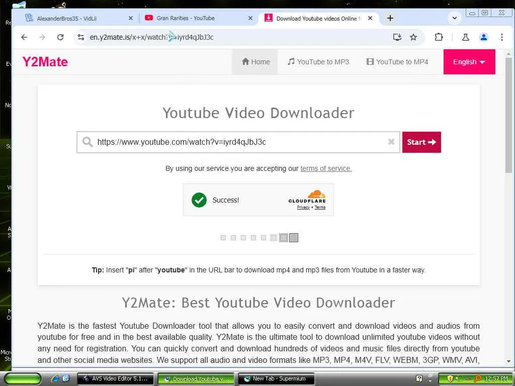Click the security shield tray icon
Viewport: 515px width, 386px height.
[x=450, y=379]
